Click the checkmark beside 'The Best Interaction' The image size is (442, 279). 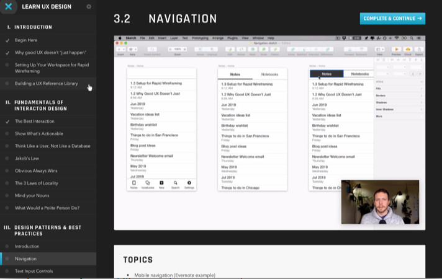click(x=7, y=122)
